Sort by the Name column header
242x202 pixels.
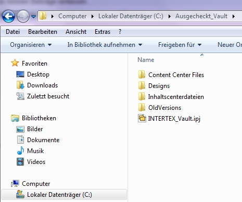tap(146, 60)
